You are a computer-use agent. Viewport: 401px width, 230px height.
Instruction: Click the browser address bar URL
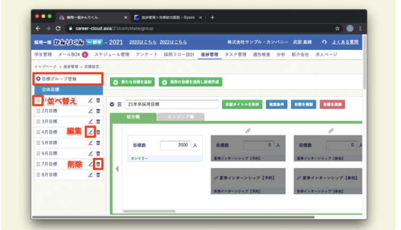pyautogui.click(x=115, y=29)
